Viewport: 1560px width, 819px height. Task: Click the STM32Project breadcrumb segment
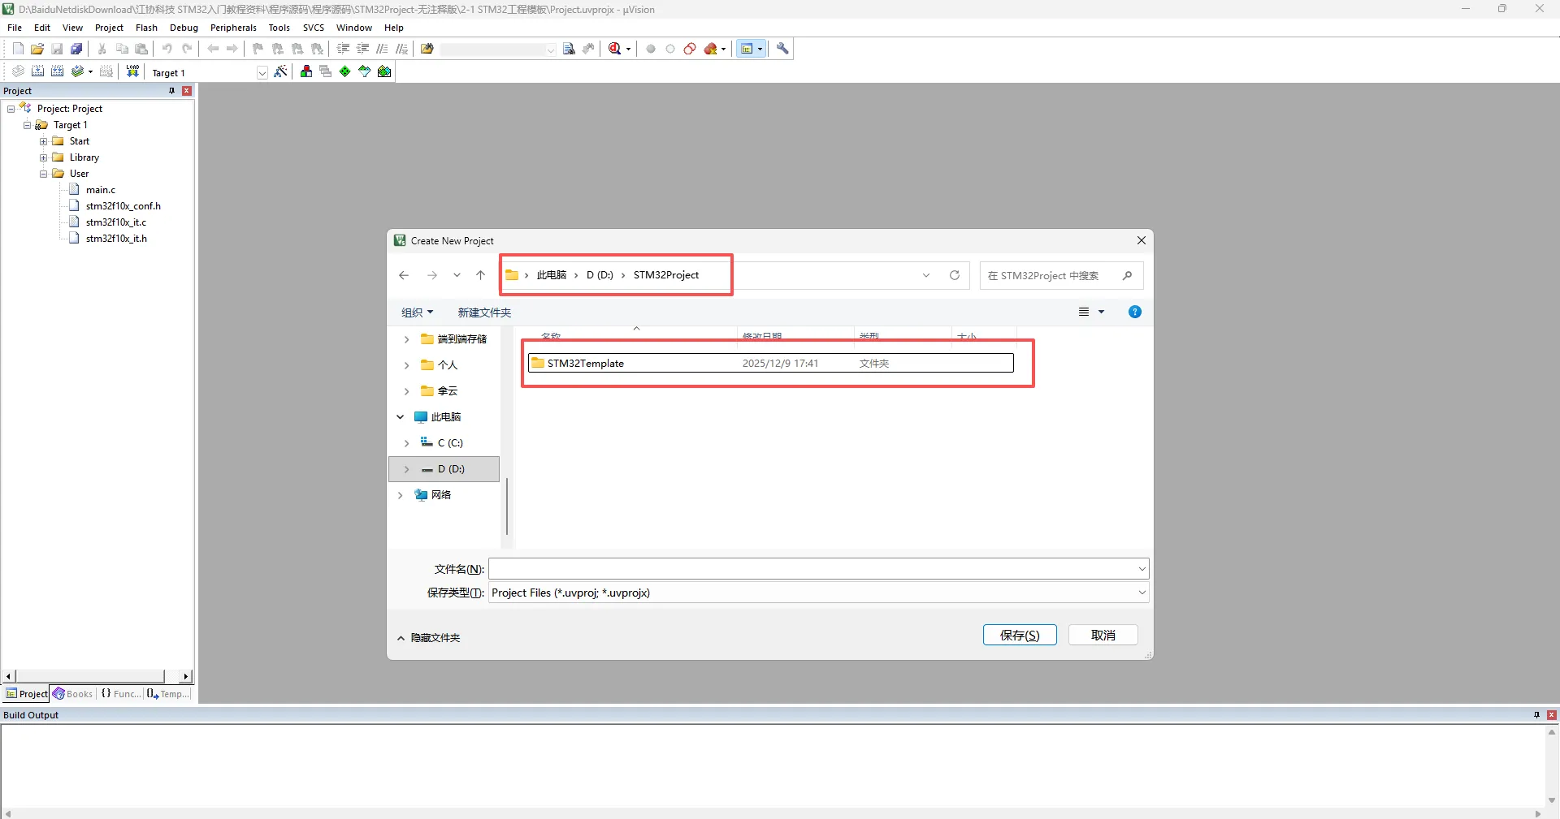(x=666, y=275)
